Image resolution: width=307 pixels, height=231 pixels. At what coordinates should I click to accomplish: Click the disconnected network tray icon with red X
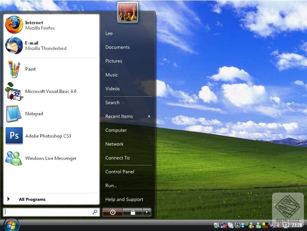223,225
